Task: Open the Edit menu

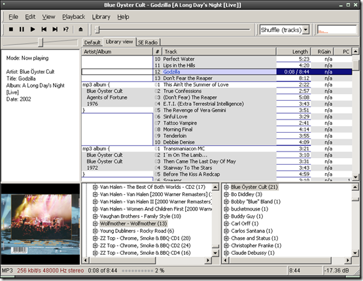Action: point(30,17)
